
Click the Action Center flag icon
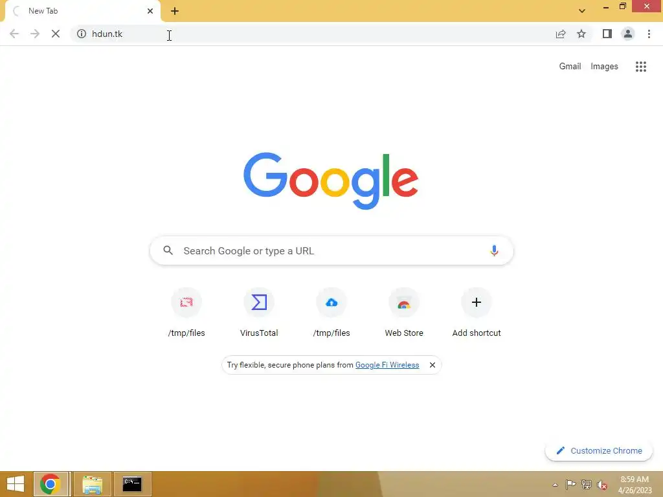(570, 485)
